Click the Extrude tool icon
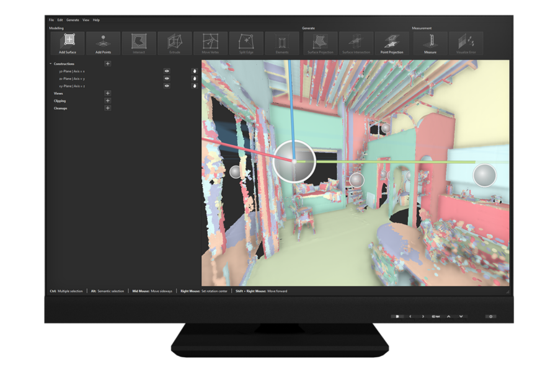Screen dimensions: 558x372 [x=175, y=43]
